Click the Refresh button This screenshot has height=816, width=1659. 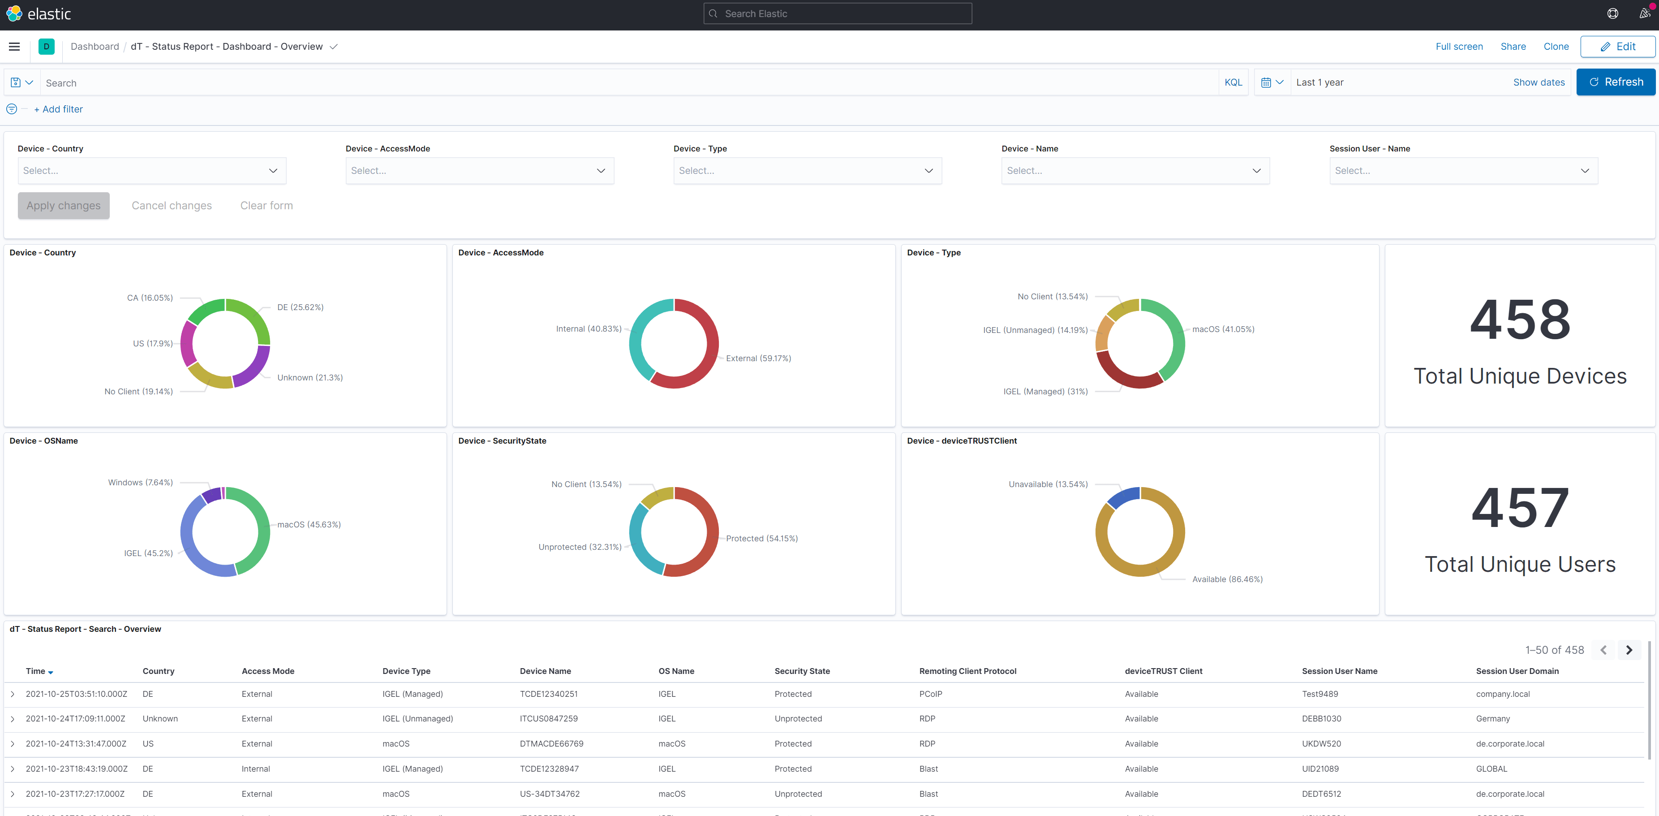(1616, 82)
